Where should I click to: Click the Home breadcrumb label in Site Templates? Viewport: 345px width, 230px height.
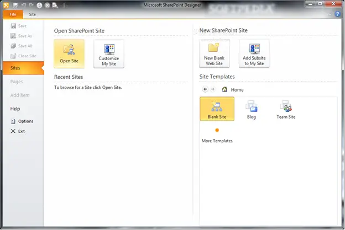(x=237, y=90)
